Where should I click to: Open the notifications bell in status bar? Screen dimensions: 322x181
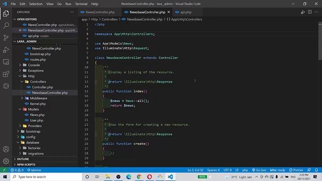coord(316,170)
